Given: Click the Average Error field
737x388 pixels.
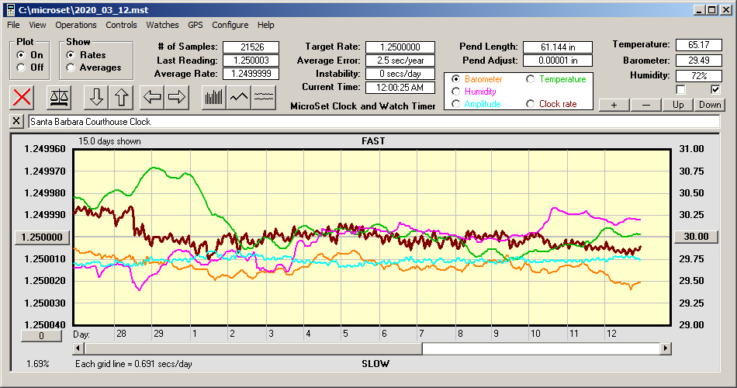Looking at the screenshot, I should (x=400, y=61).
